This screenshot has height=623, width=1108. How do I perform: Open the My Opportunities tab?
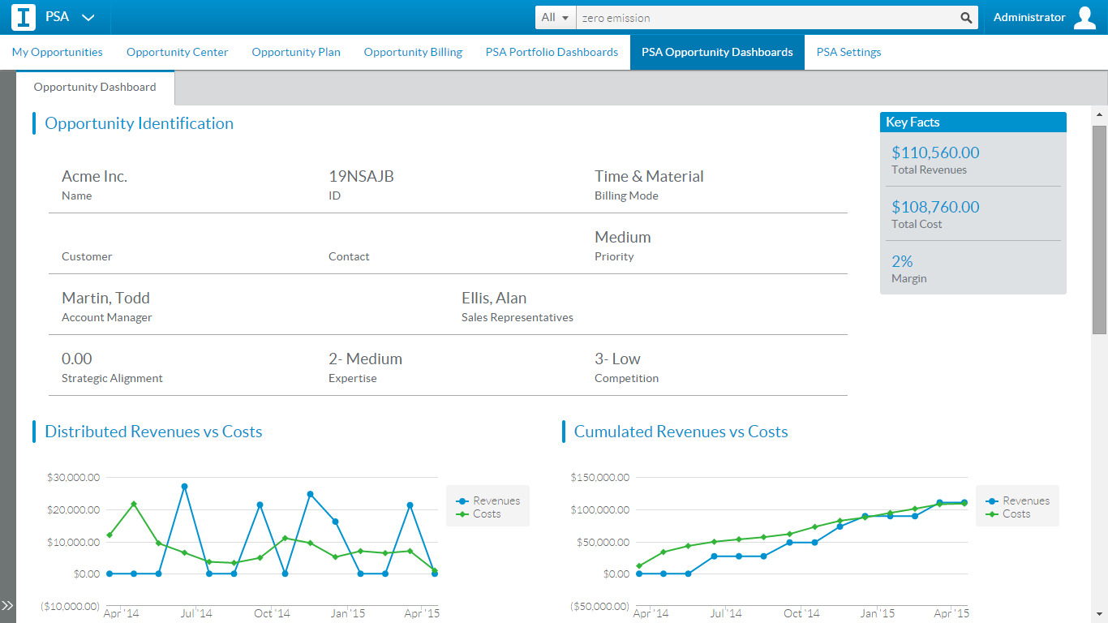click(x=58, y=52)
